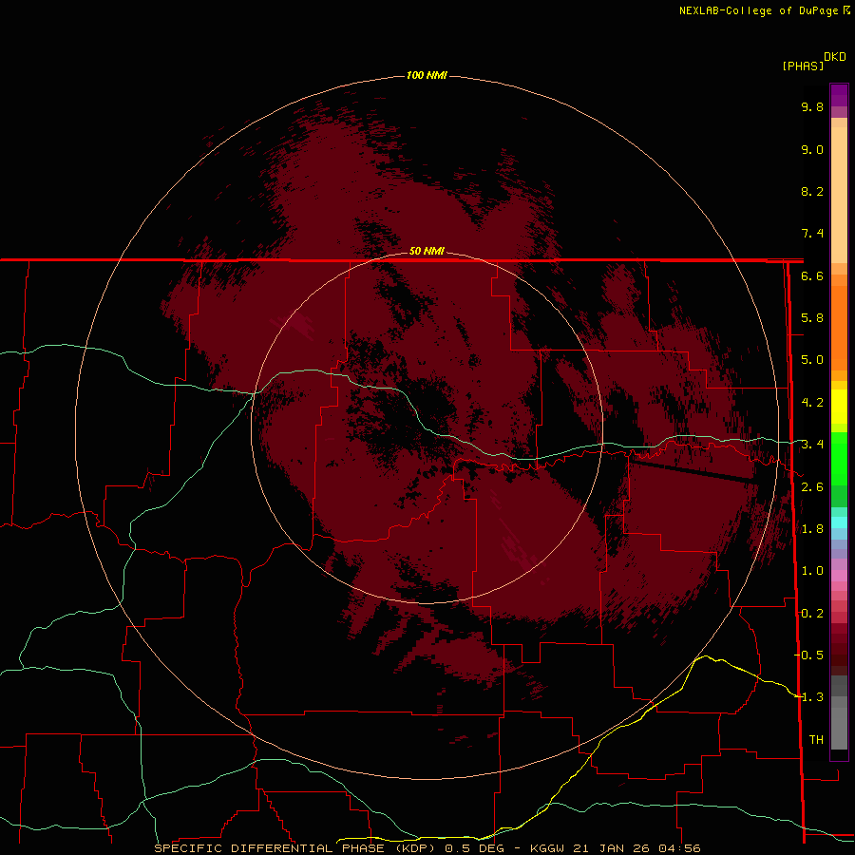Click the 2.6 scale value
Viewport: 855px width, 855px height.
(812, 487)
